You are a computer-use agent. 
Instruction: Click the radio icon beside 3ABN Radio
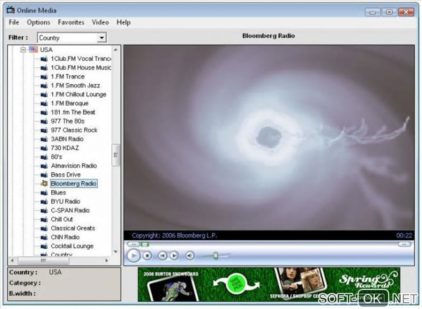click(x=44, y=139)
